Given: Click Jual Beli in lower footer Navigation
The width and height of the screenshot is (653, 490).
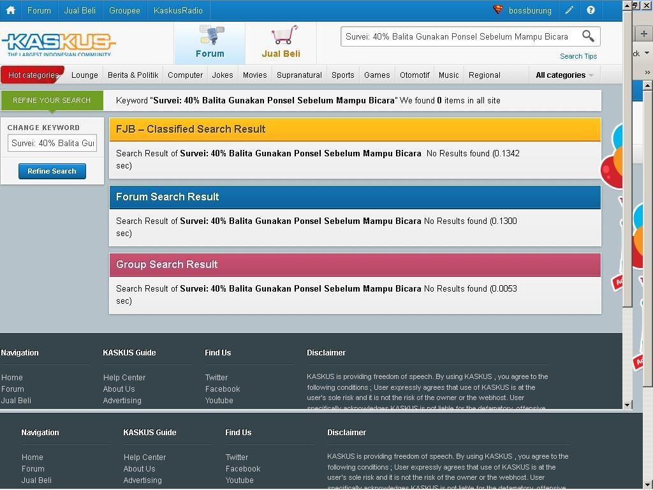Looking at the screenshot, I should point(36,480).
